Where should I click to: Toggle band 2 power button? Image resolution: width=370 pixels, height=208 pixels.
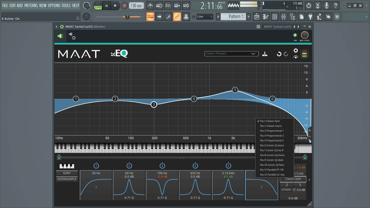pyautogui.click(x=129, y=166)
